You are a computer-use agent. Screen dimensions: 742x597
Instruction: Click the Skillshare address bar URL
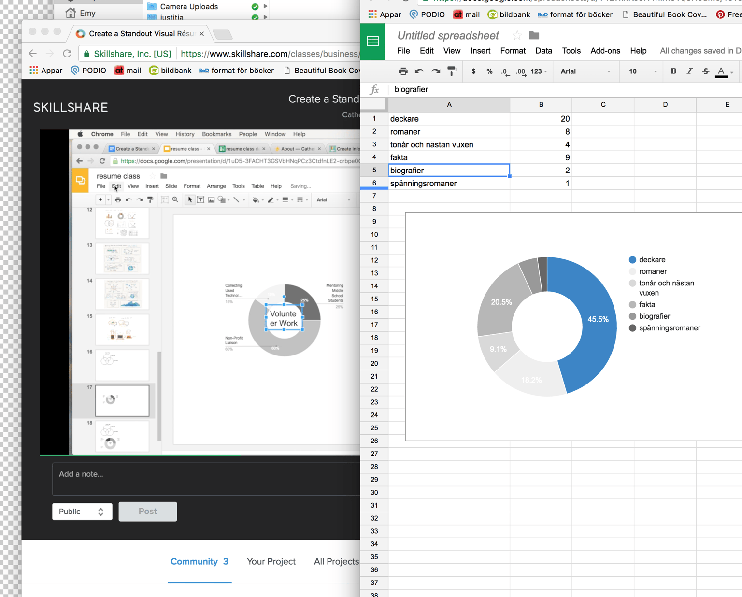point(270,54)
